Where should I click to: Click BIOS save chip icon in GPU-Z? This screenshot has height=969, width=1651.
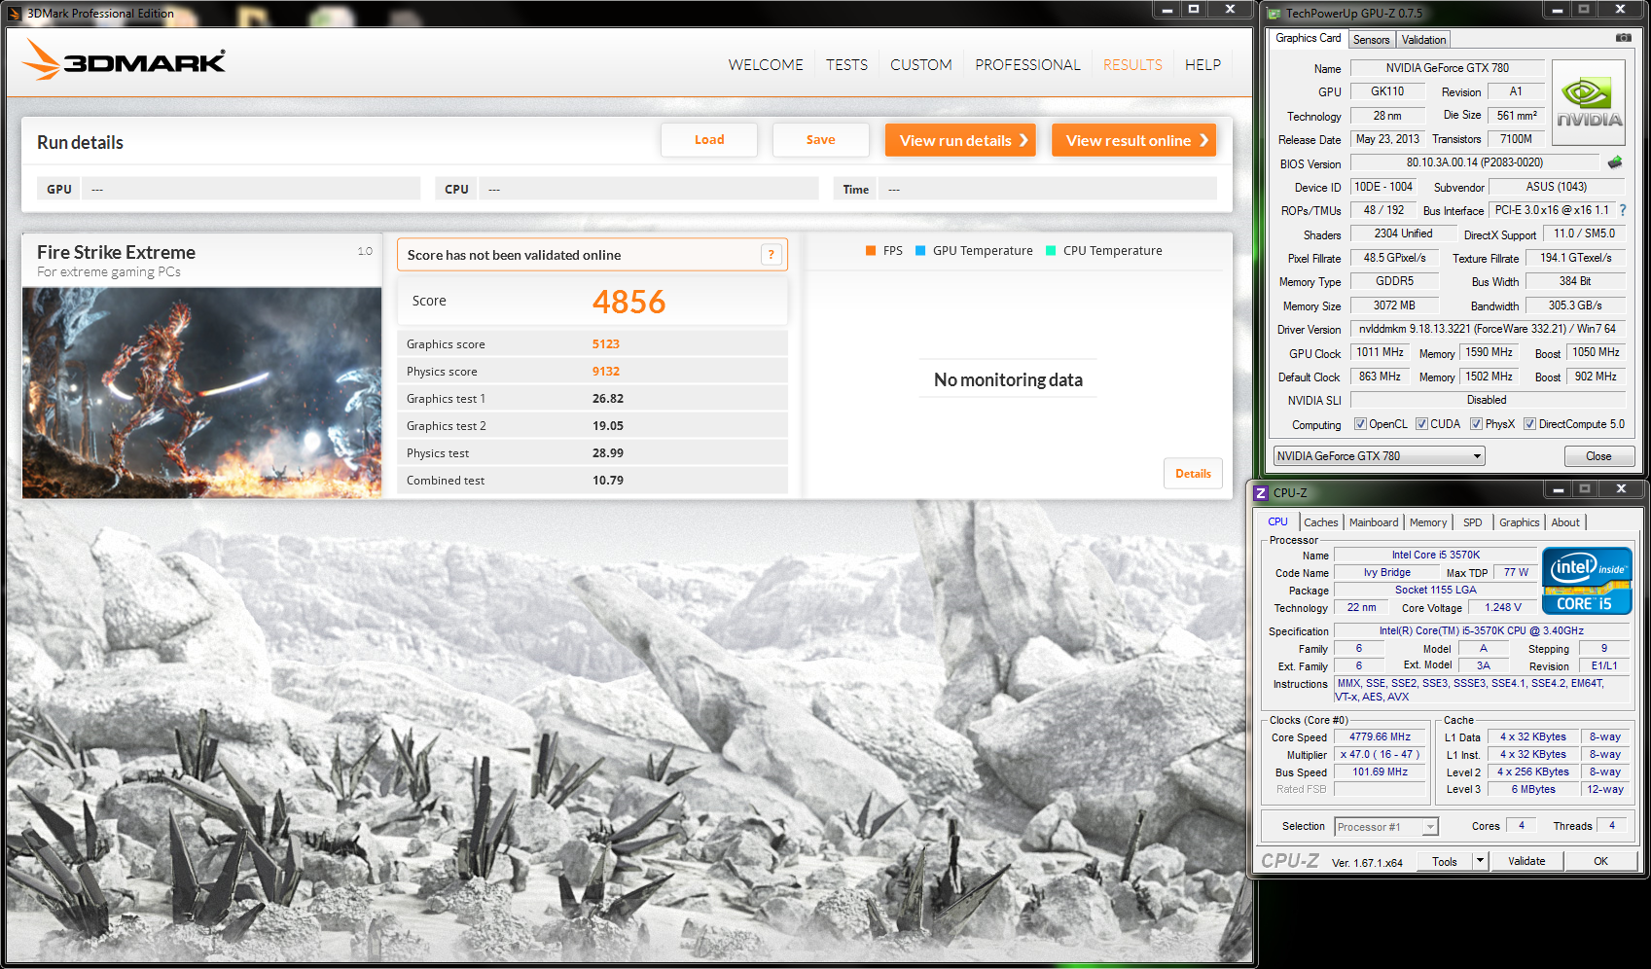click(1615, 162)
